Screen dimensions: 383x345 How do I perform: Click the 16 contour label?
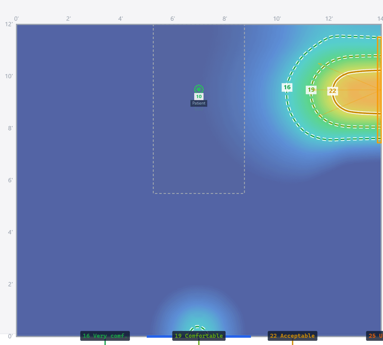pyautogui.click(x=287, y=87)
